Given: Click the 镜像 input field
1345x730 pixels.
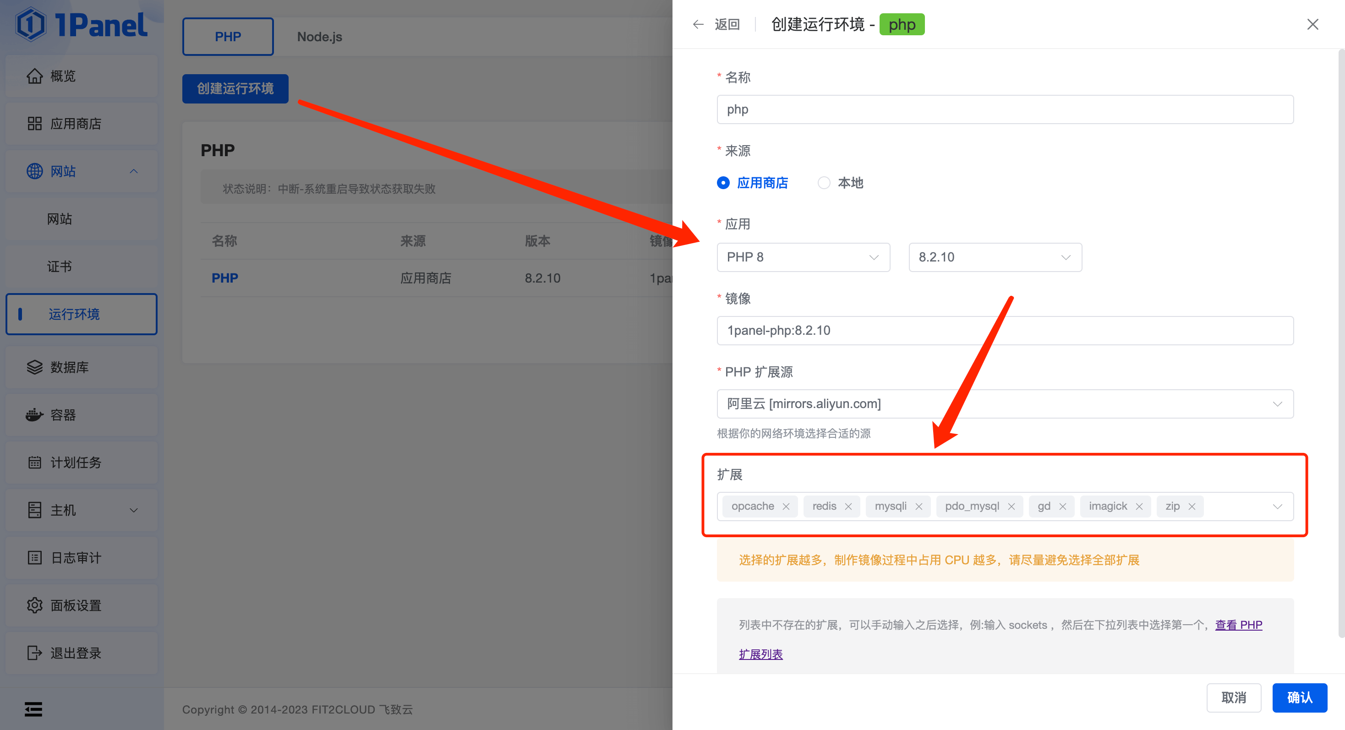Looking at the screenshot, I should click(x=1005, y=331).
